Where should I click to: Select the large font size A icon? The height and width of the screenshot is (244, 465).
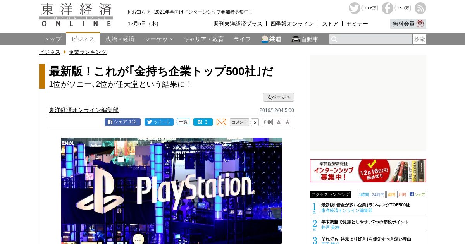(x=279, y=122)
